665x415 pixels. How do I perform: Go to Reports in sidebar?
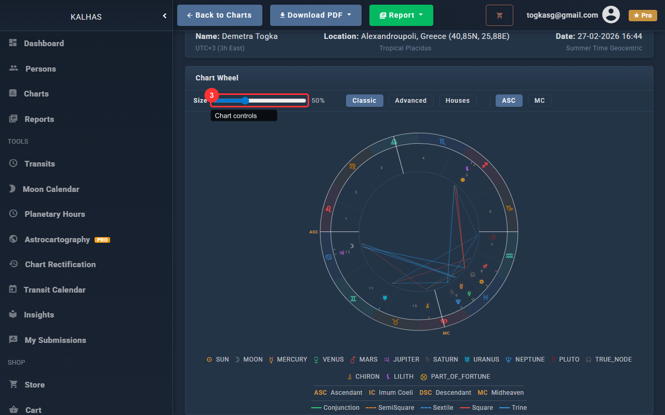pos(39,119)
